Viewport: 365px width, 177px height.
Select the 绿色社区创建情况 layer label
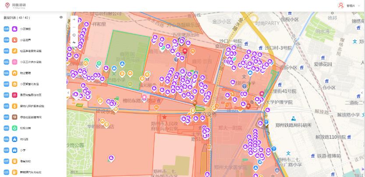(x=31, y=117)
